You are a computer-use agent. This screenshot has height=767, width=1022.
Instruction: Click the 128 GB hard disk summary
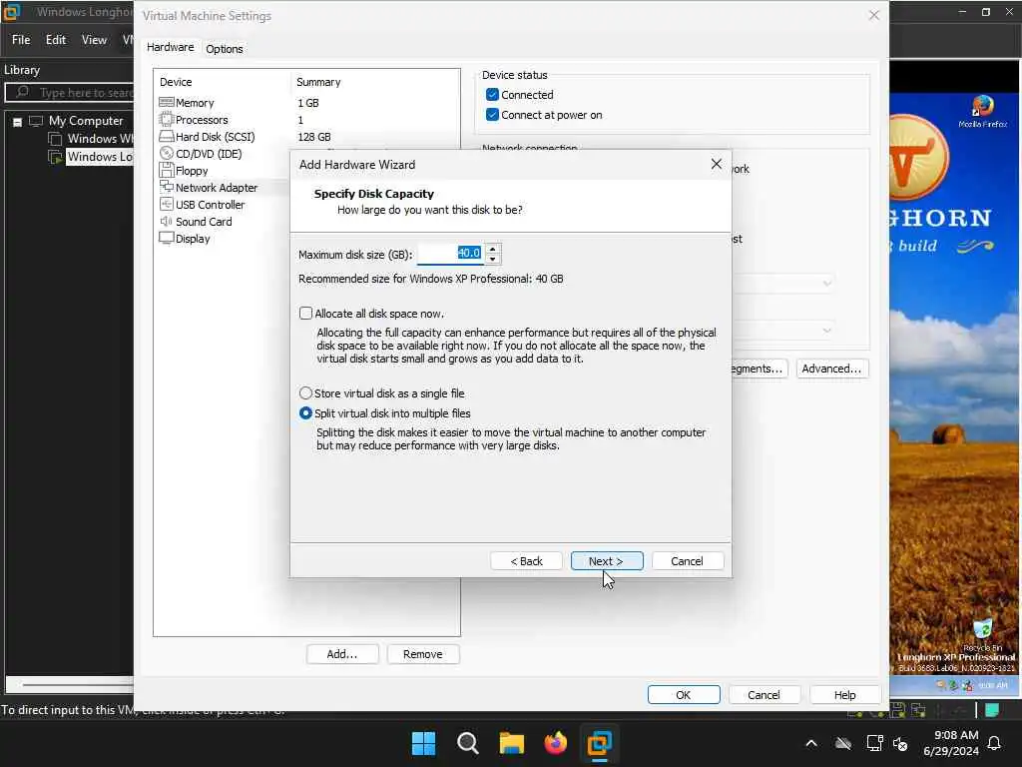pyautogui.click(x=314, y=136)
